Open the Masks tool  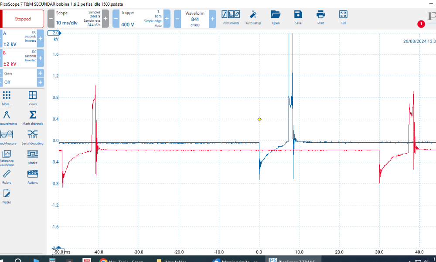[x=33, y=157]
